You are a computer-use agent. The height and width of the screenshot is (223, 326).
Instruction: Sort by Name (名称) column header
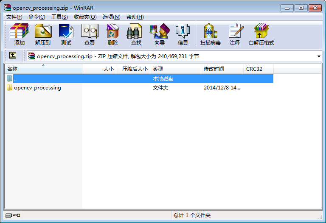43,69
